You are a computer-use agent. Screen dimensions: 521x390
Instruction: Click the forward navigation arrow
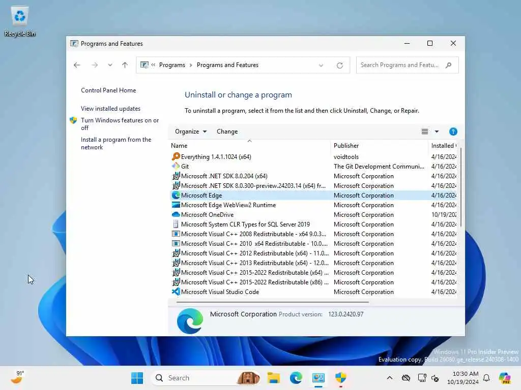(95, 65)
